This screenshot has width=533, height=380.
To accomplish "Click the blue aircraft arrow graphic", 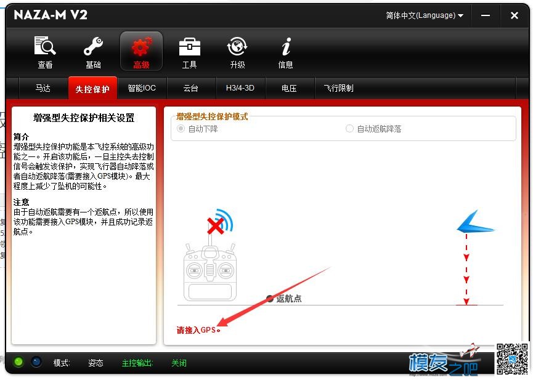I will pos(476,222).
